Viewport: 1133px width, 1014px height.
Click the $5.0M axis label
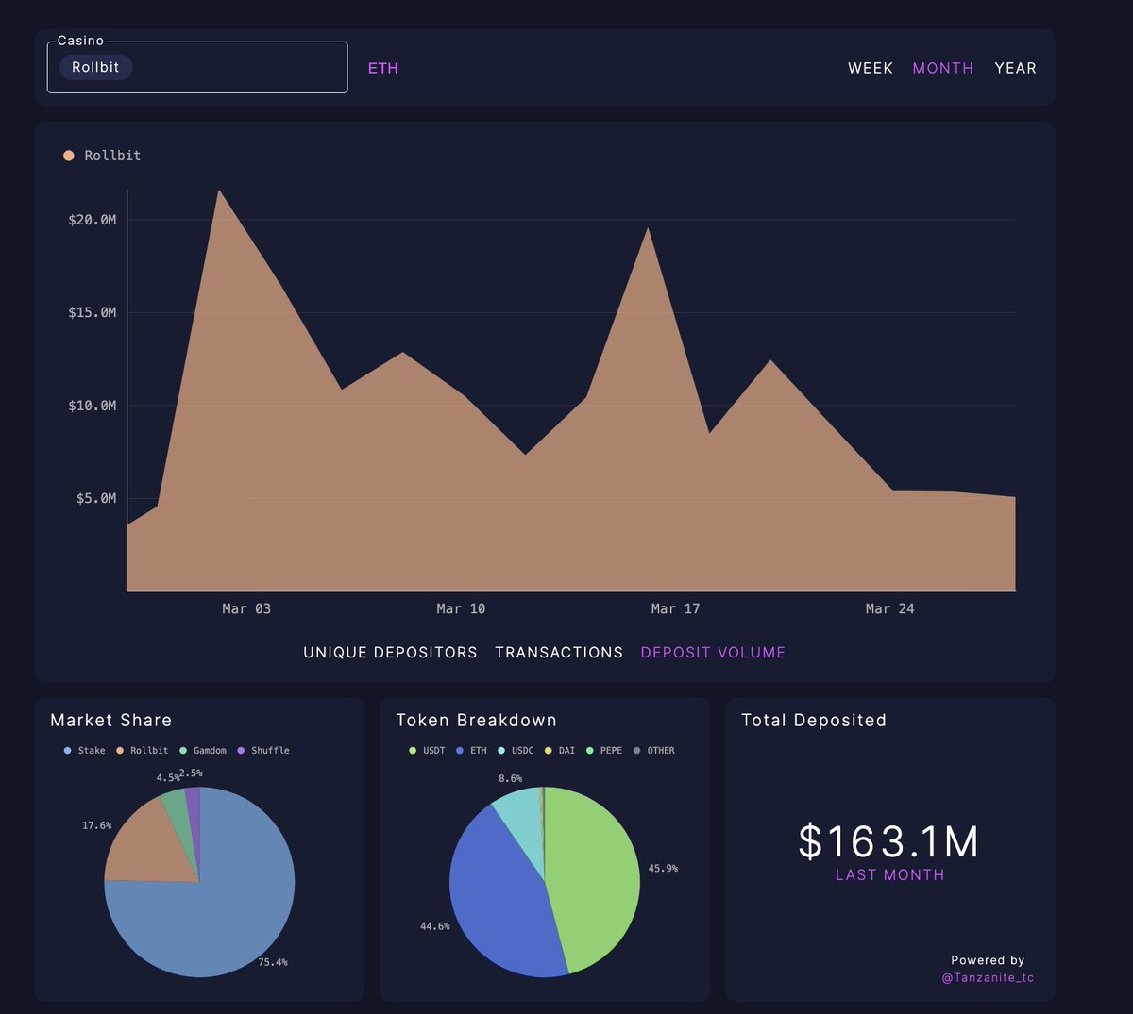tap(96, 498)
